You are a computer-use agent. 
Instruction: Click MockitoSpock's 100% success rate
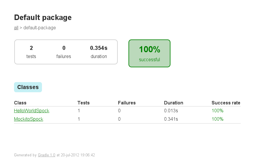pos(217,119)
